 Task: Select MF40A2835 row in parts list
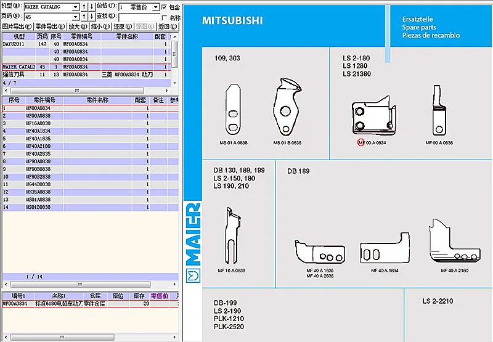[x=90, y=153]
